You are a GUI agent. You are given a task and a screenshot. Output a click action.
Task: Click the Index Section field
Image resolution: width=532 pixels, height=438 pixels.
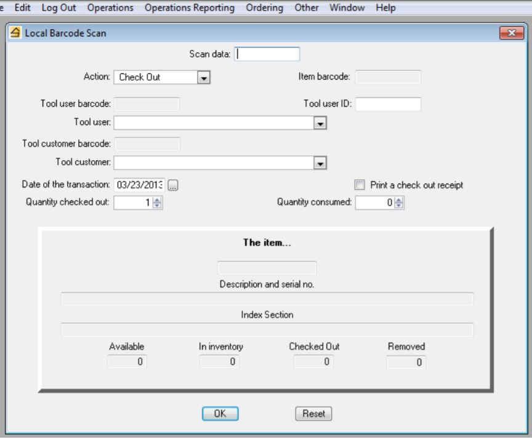[x=267, y=330]
